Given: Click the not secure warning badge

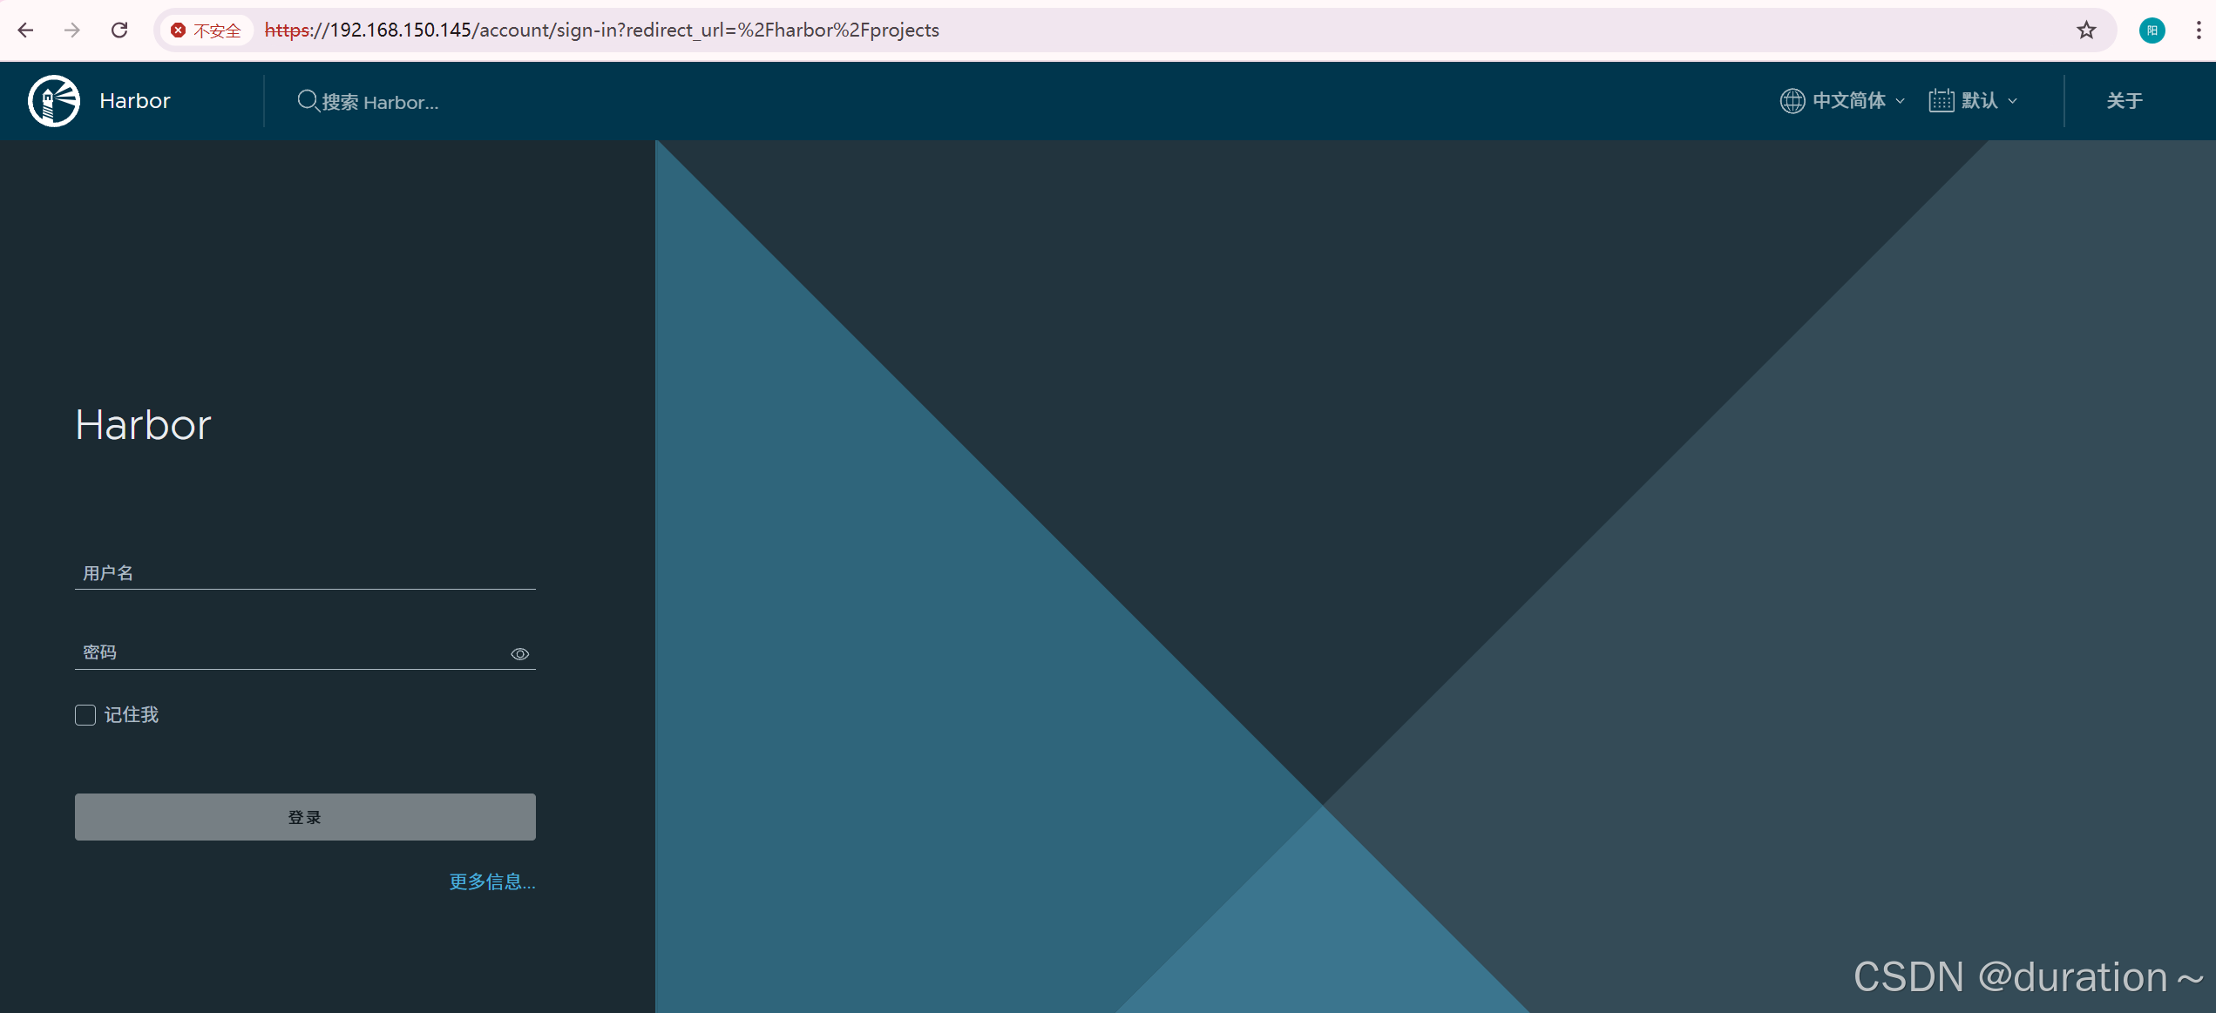Looking at the screenshot, I should point(207,30).
